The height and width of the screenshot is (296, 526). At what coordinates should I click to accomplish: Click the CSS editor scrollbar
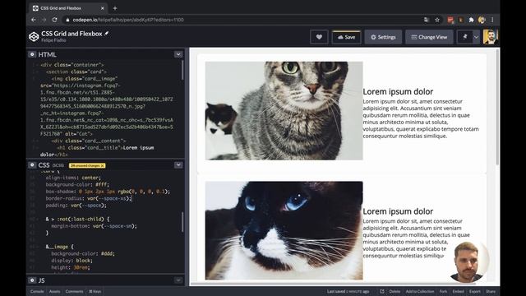pyautogui.click(x=182, y=222)
